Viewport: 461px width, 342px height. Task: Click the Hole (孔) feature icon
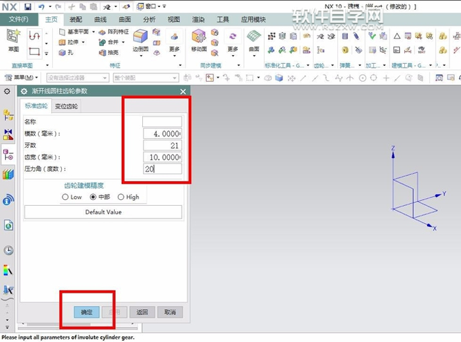63,53
